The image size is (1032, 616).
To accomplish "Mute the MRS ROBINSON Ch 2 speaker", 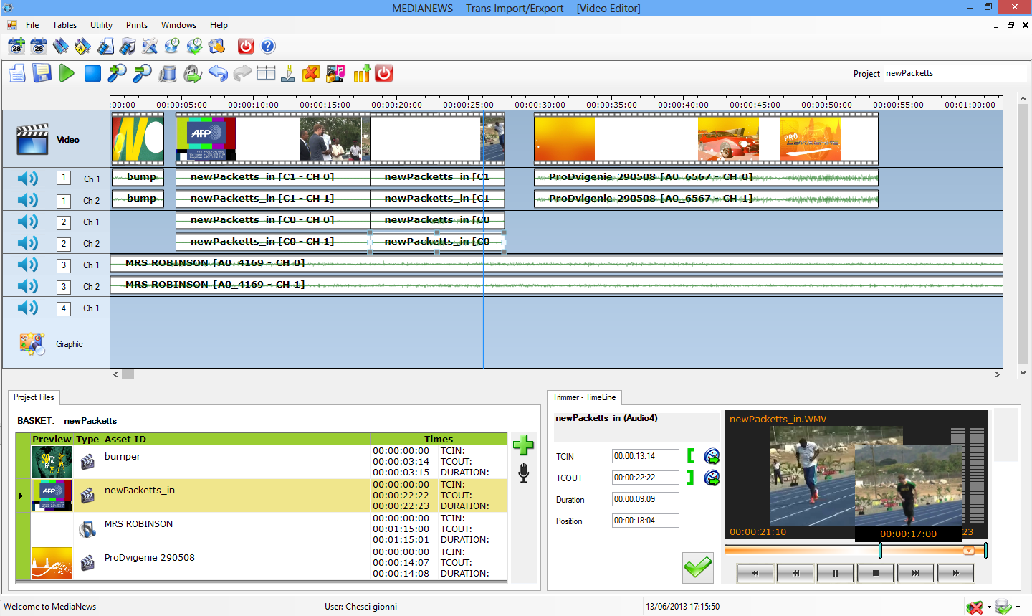I will click(27, 286).
